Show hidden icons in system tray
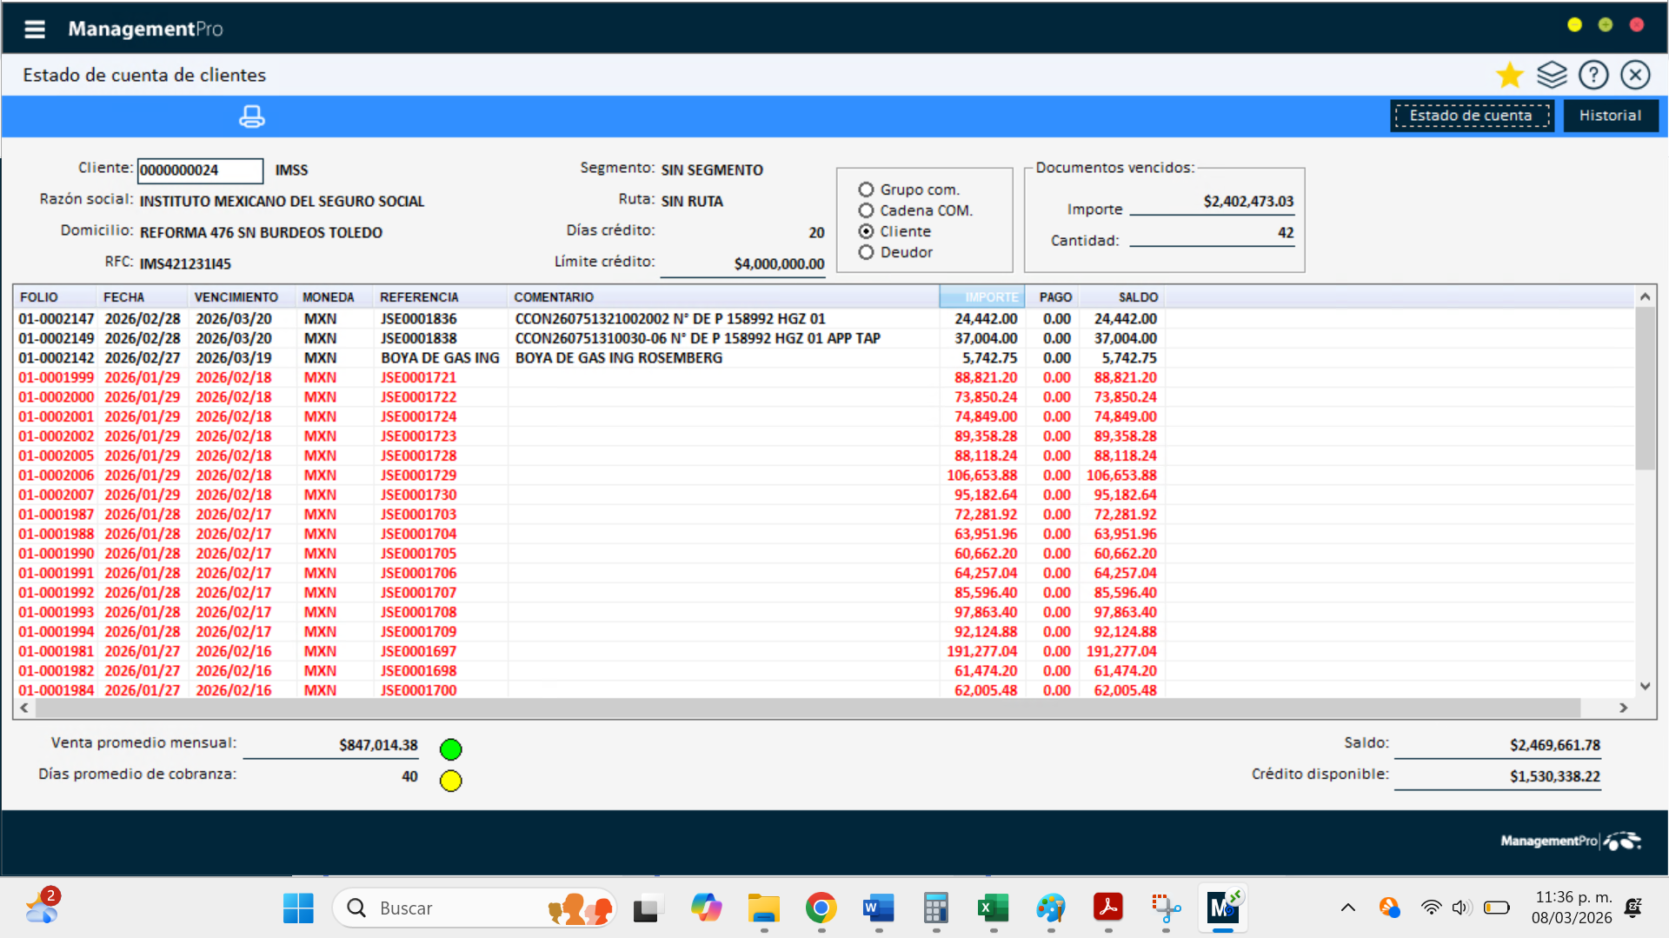Screen dimensions: 1669x938 point(1347,908)
